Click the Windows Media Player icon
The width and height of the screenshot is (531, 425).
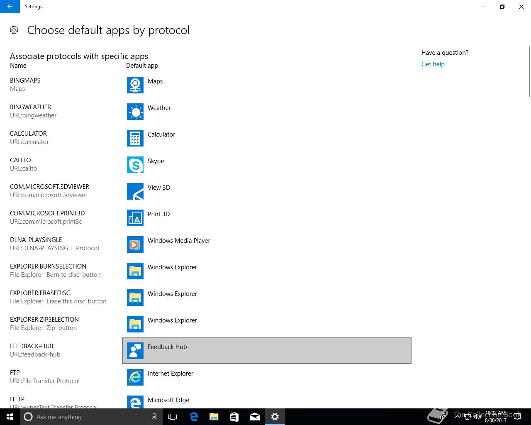(x=135, y=244)
